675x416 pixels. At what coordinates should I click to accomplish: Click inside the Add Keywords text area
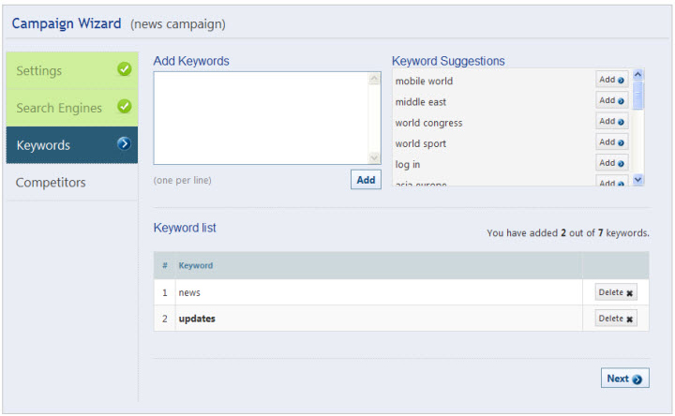point(261,118)
